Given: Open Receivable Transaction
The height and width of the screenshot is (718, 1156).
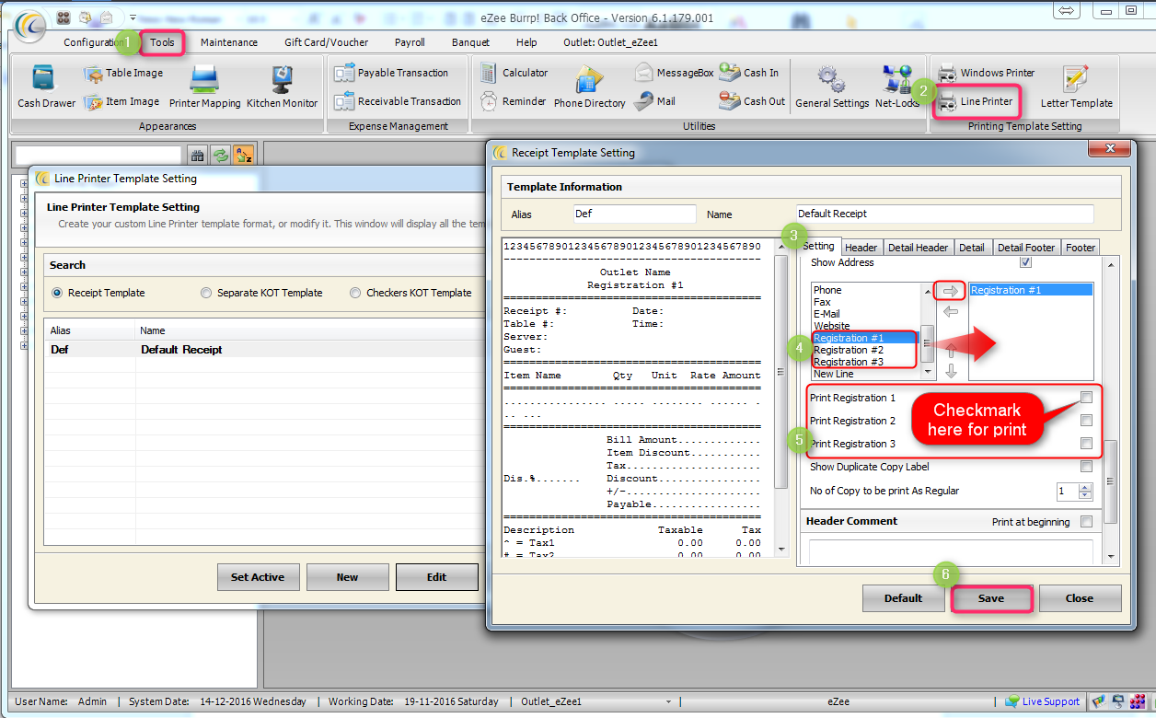Looking at the screenshot, I should point(398,101).
